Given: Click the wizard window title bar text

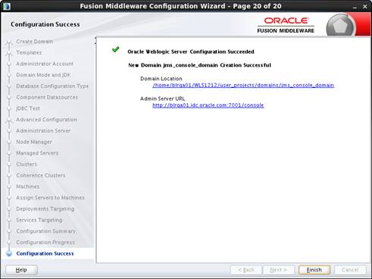Looking at the screenshot, I should click(180, 6).
